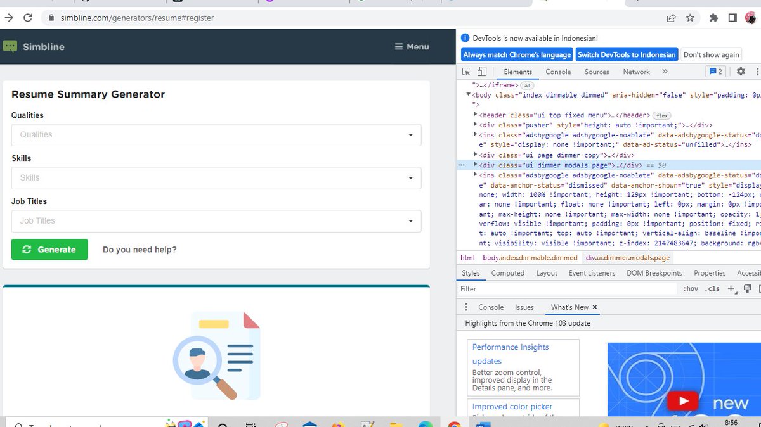Open DevTools settings gear
The width and height of the screenshot is (761, 427).
[x=740, y=72]
